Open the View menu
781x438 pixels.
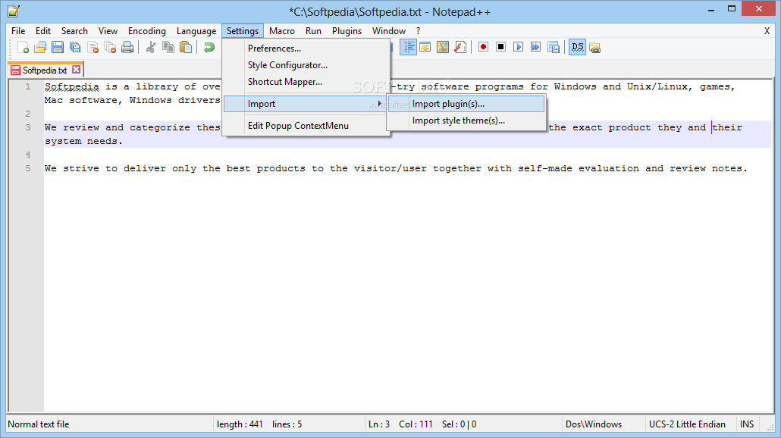(108, 31)
